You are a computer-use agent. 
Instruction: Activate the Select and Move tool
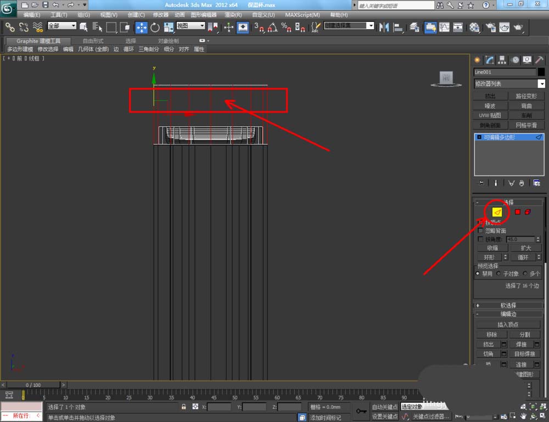pos(142,27)
